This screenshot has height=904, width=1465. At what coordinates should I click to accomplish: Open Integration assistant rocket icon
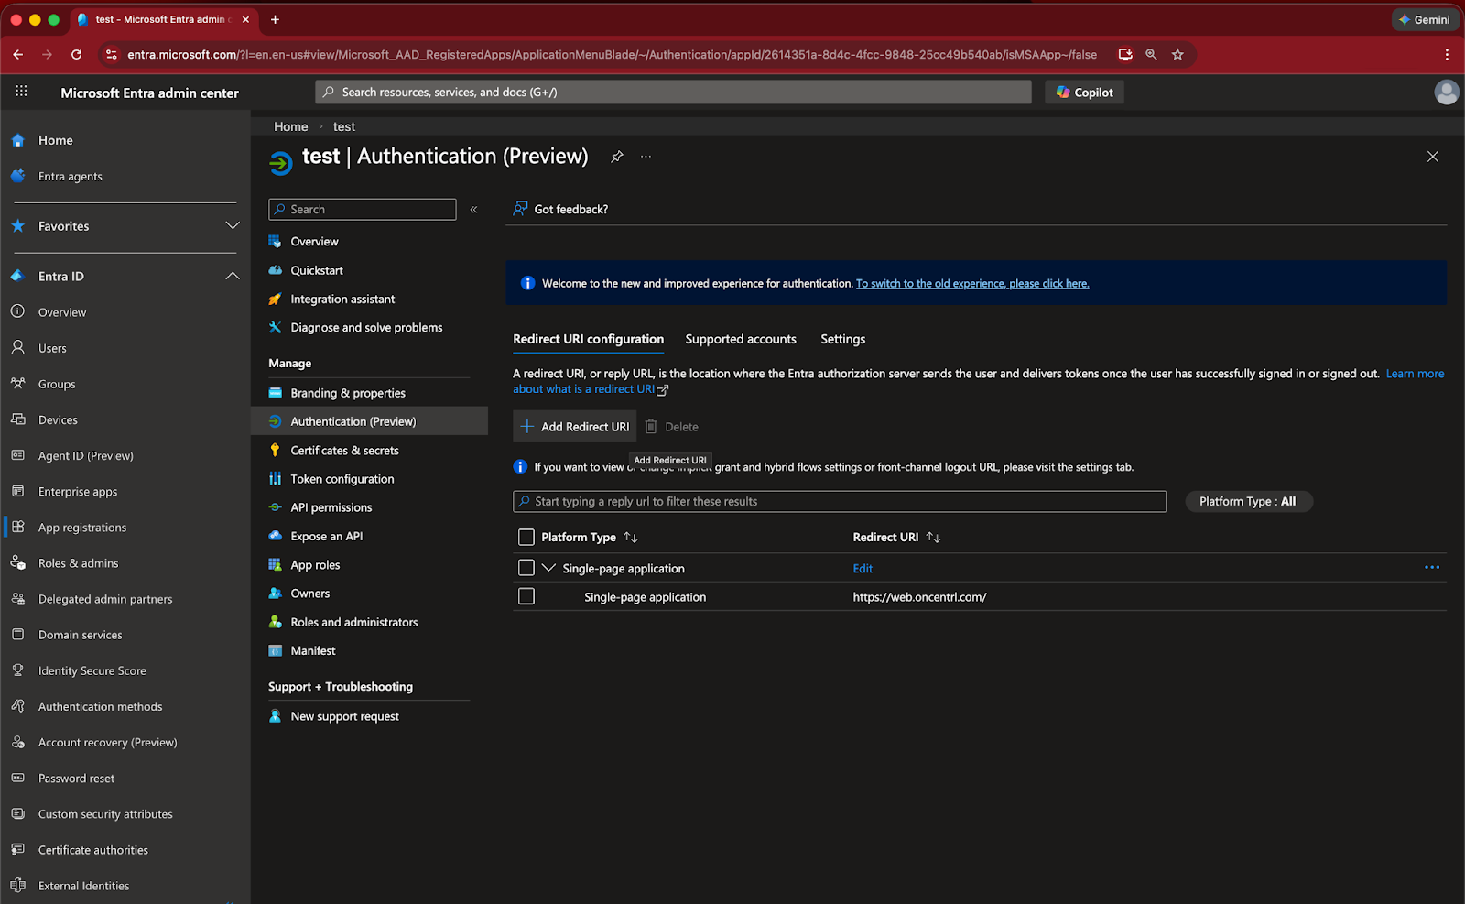275,300
